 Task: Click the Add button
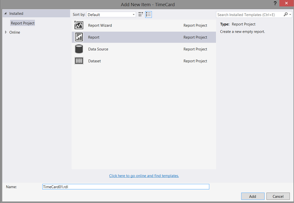(253, 196)
